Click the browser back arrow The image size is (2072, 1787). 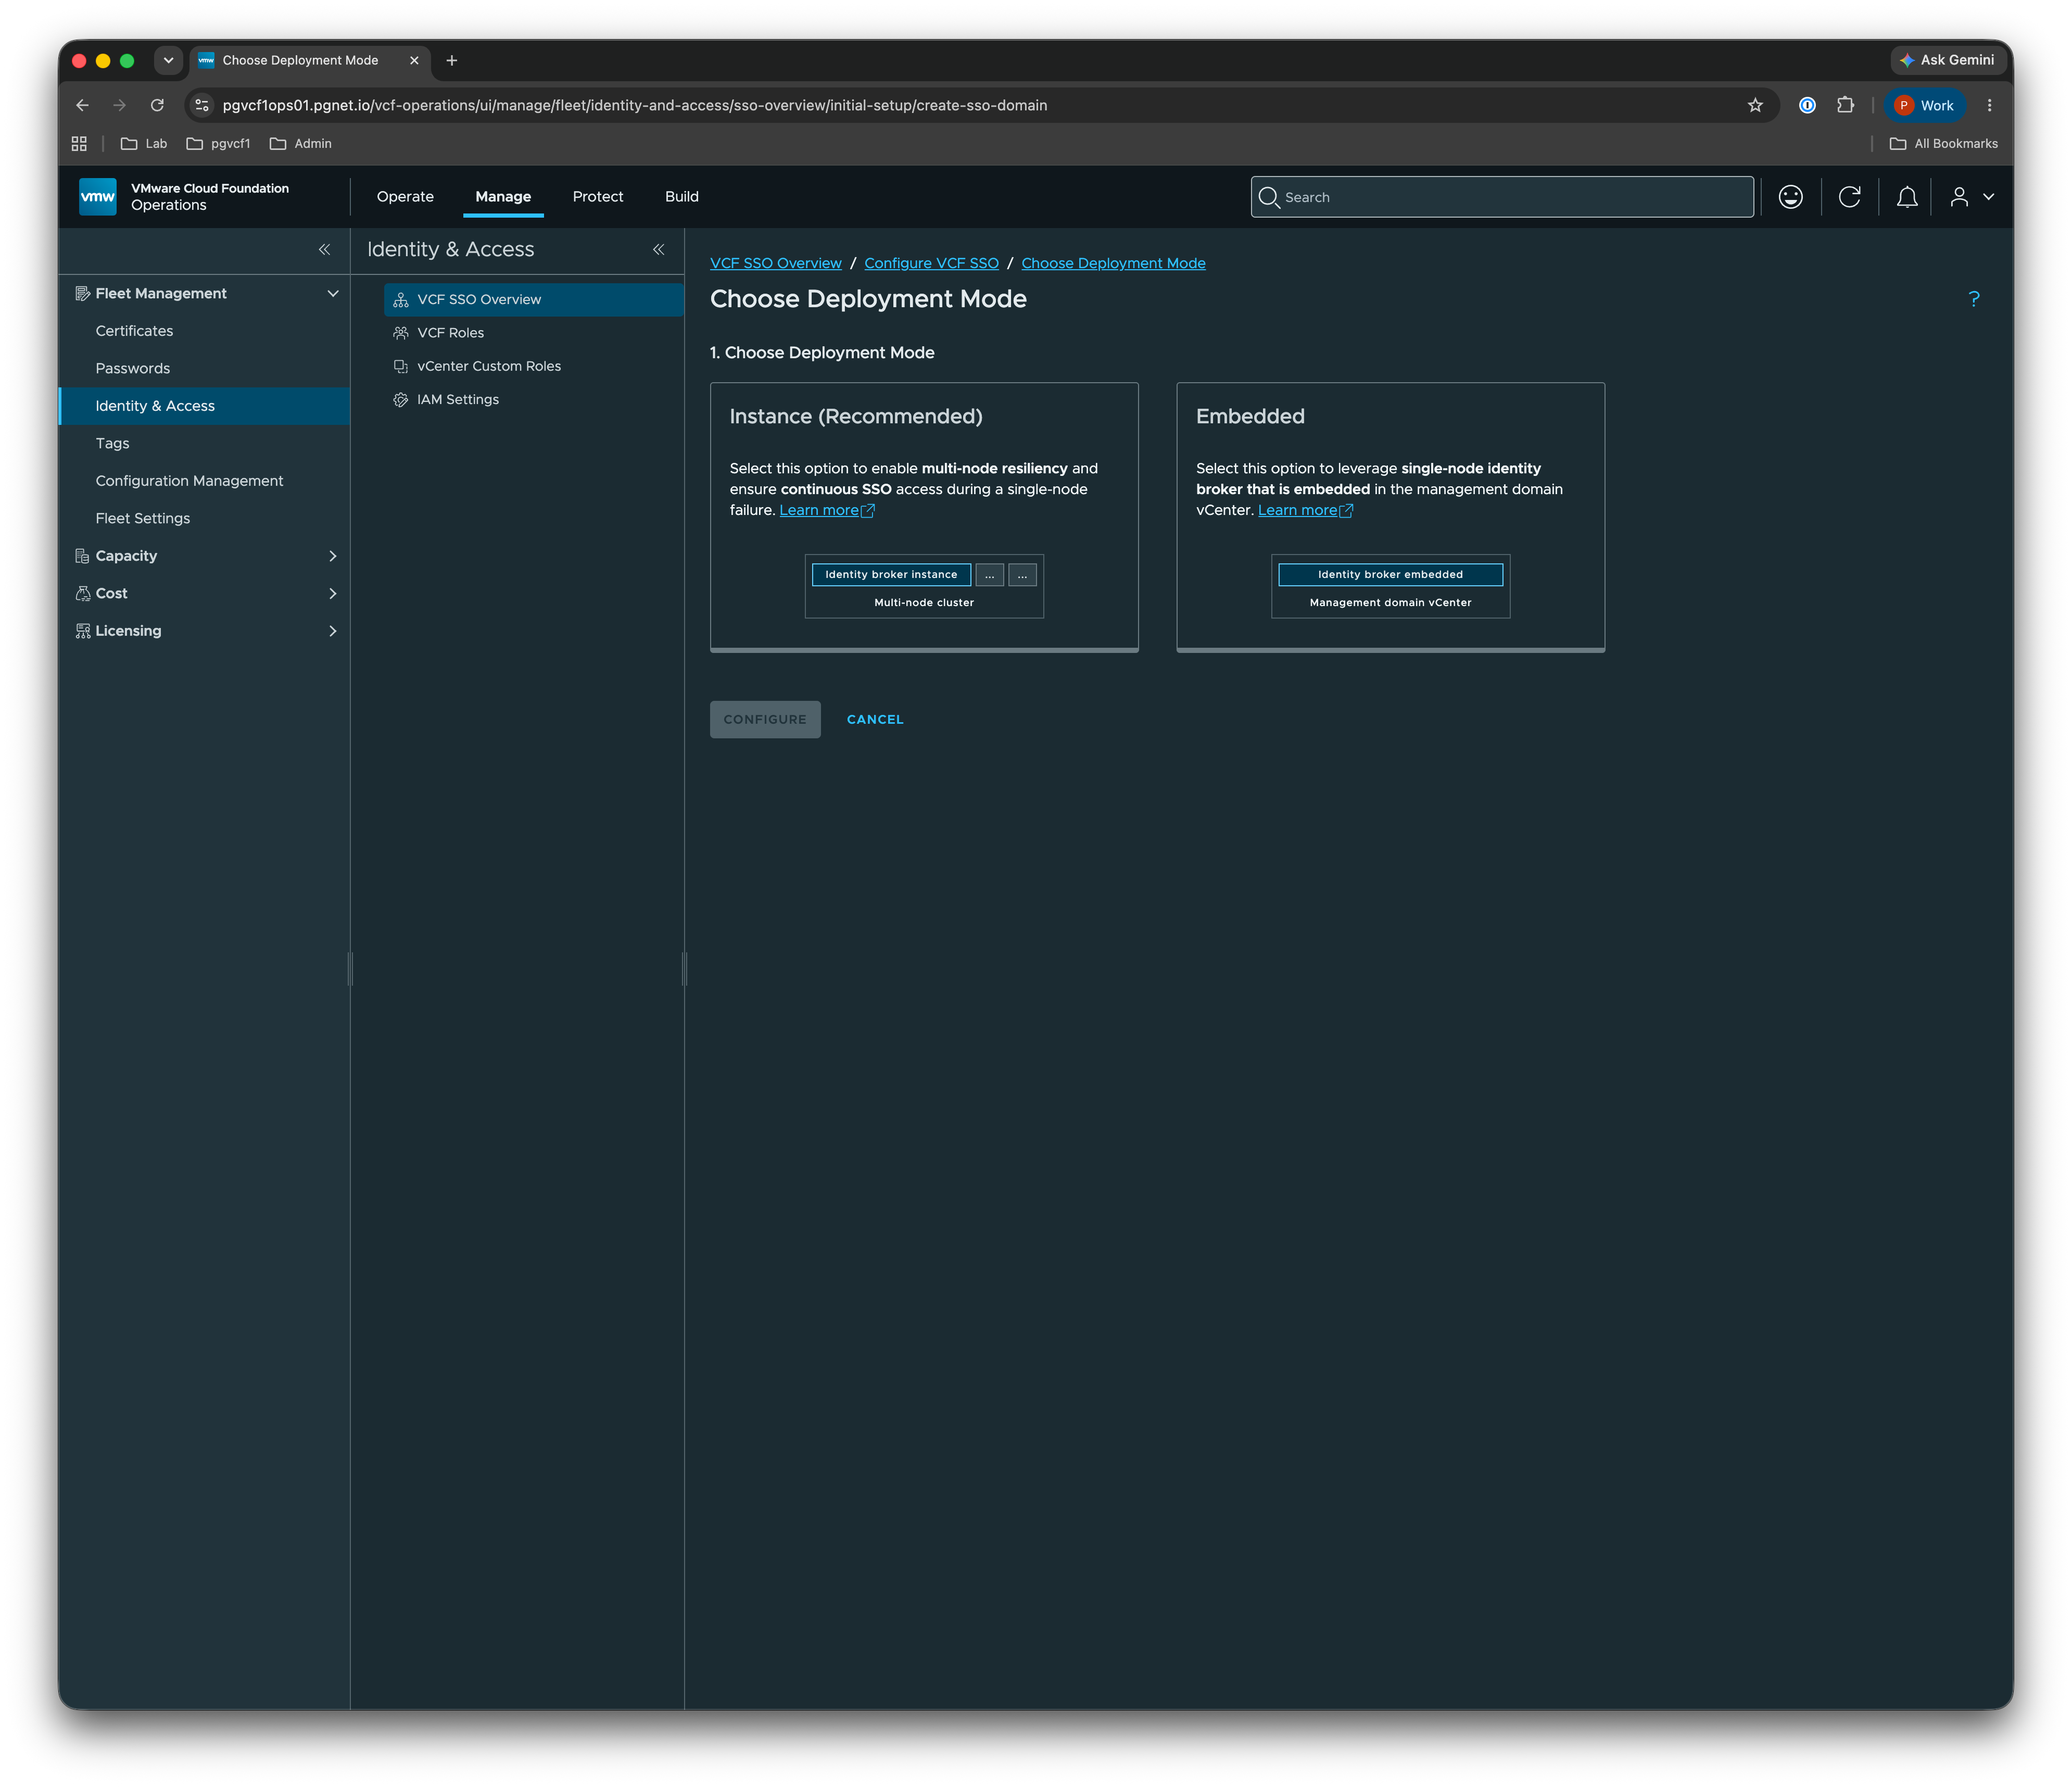click(83, 105)
